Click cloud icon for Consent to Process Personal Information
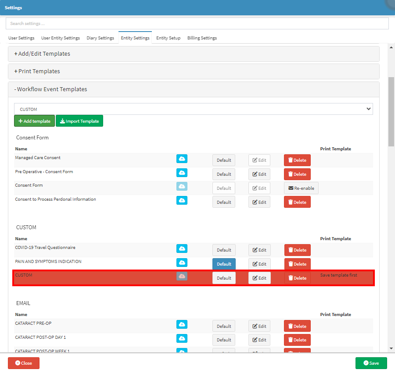395x373 pixels. 182,200
